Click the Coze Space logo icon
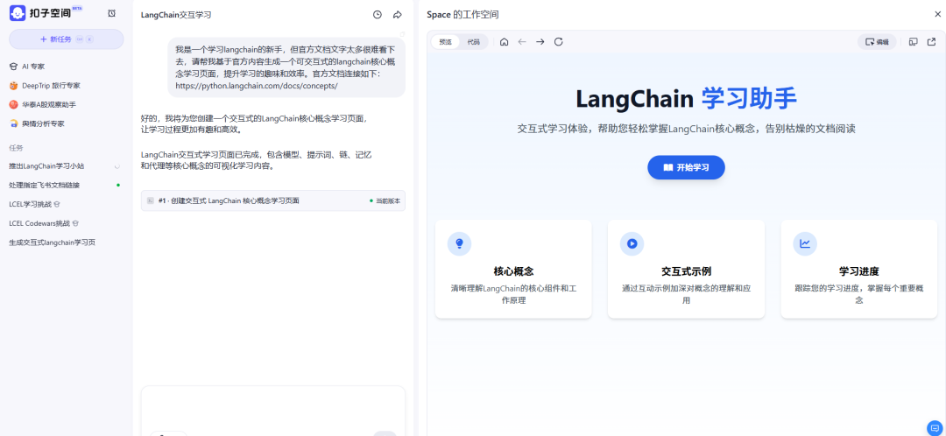Screen dimensions: 946x436 click(x=17, y=13)
